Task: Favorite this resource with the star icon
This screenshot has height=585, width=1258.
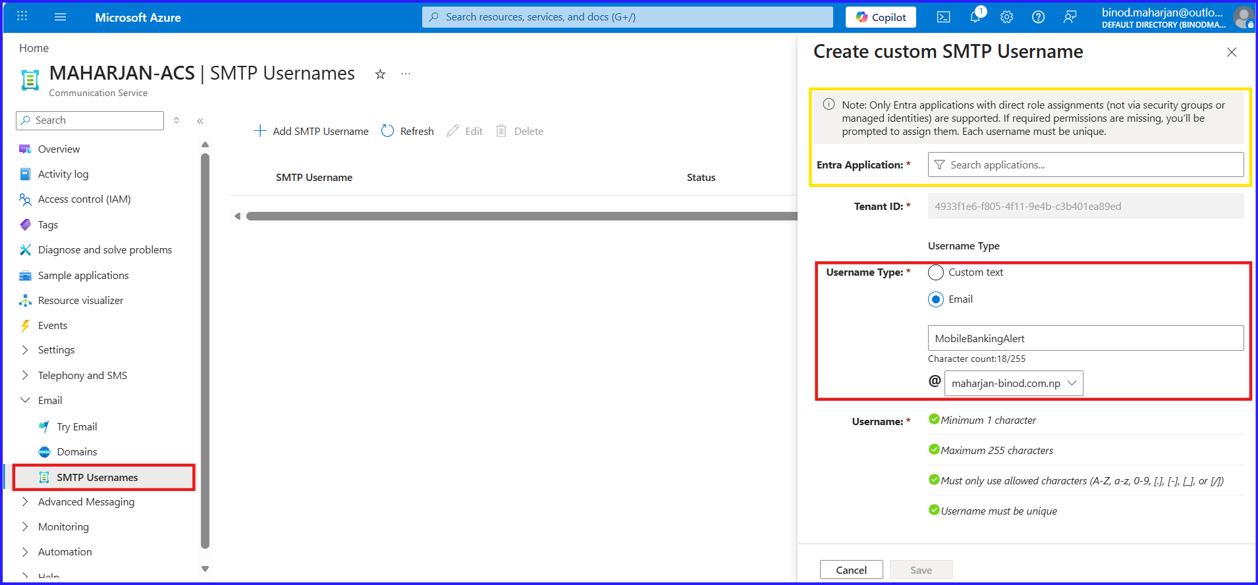Action: 380,74
